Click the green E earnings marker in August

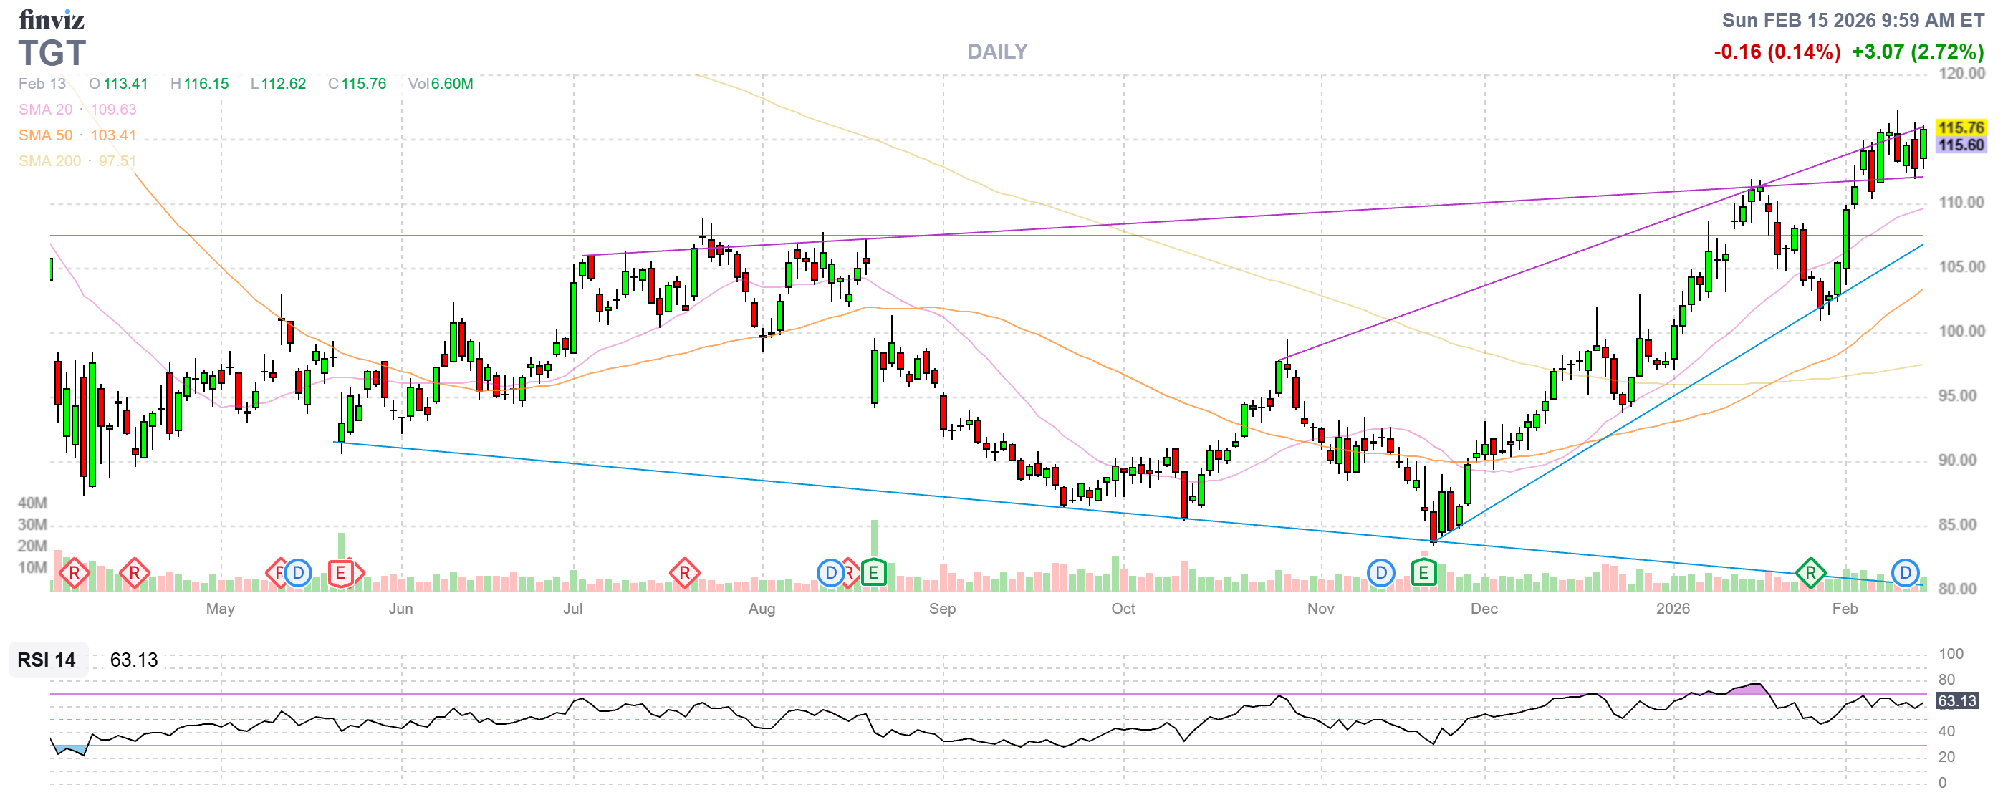coord(873,574)
